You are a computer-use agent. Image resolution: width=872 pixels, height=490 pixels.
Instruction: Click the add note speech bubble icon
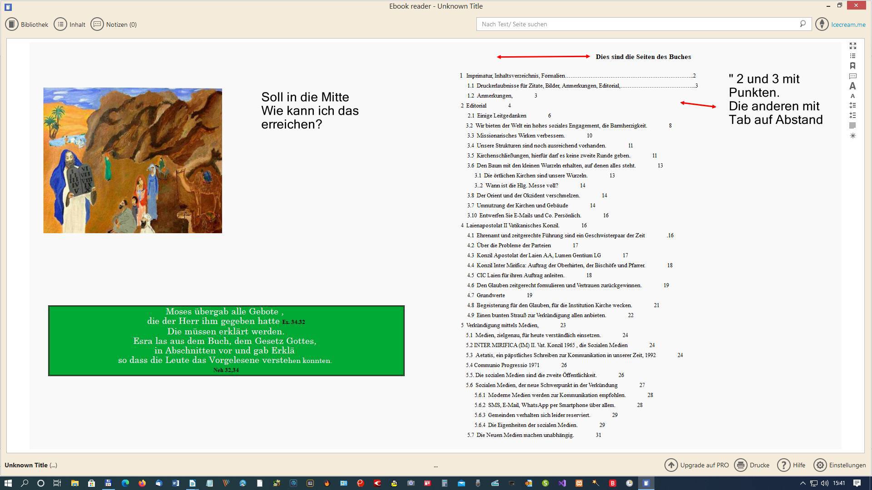pyautogui.click(x=852, y=76)
